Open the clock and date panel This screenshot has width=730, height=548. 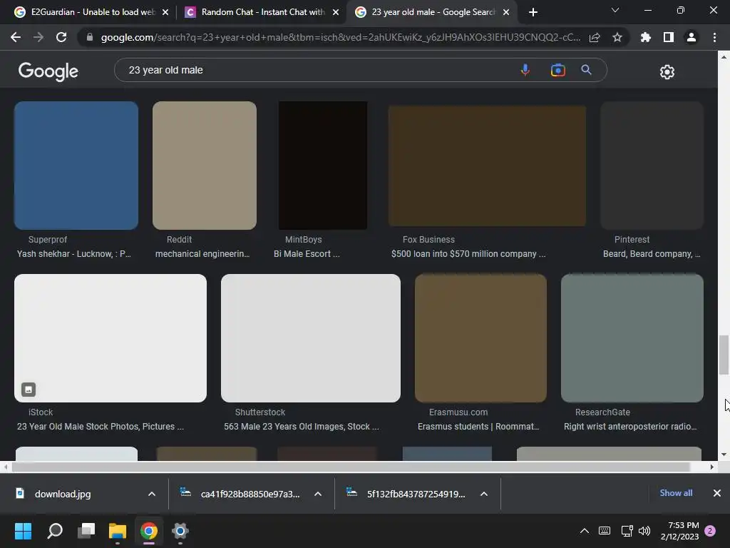(679, 531)
